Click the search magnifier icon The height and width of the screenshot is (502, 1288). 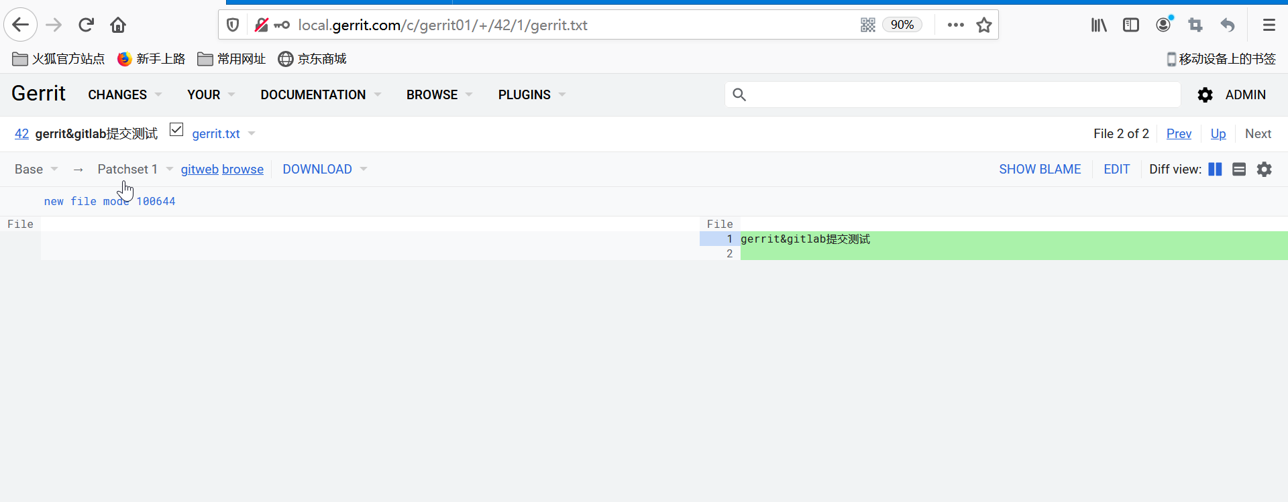tap(739, 95)
